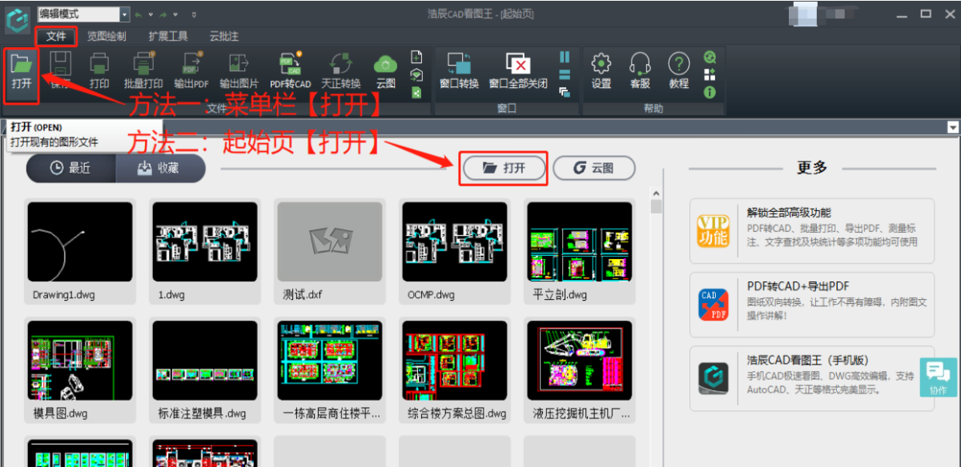Click the app logo at top left
Viewport: 961px width, 467px height.
click(x=18, y=19)
